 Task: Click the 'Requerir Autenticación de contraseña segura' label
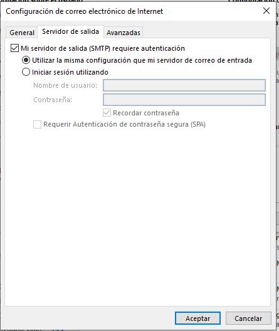[124, 124]
